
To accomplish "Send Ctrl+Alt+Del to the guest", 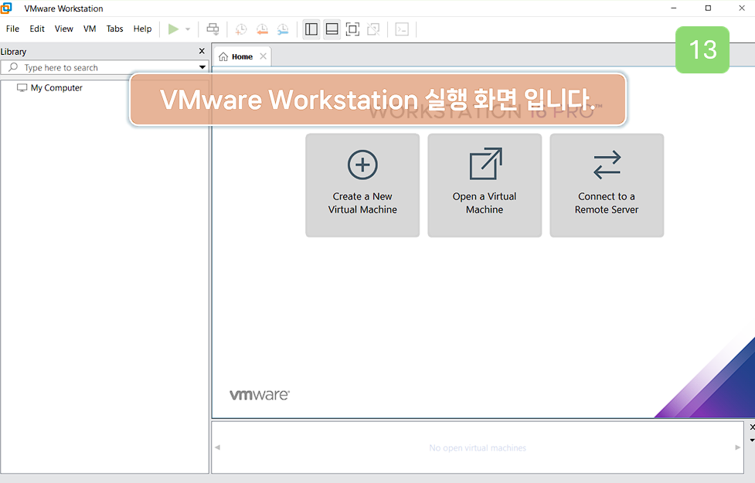I will click(x=213, y=29).
